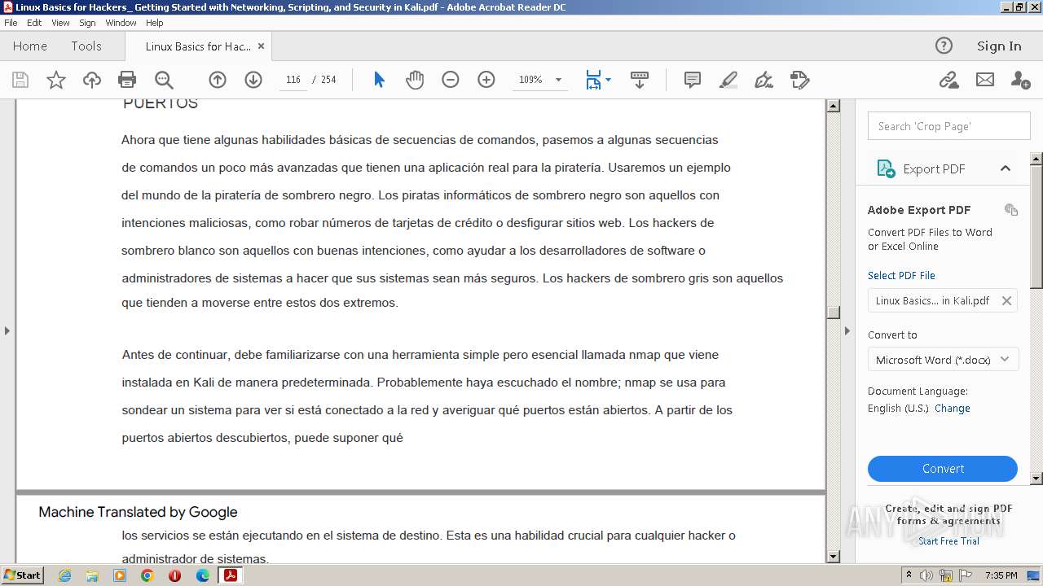Image resolution: width=1043 pixels, height=586 pixels.
Task: Change the document language
Action: [952, 409]
